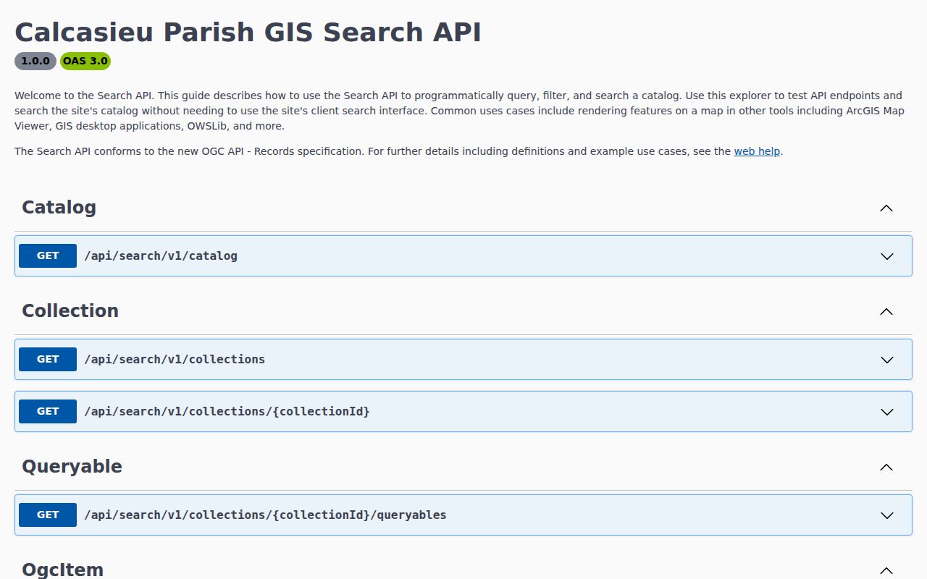Click the OAS 3.0 badge

click(x=85, y=61)
